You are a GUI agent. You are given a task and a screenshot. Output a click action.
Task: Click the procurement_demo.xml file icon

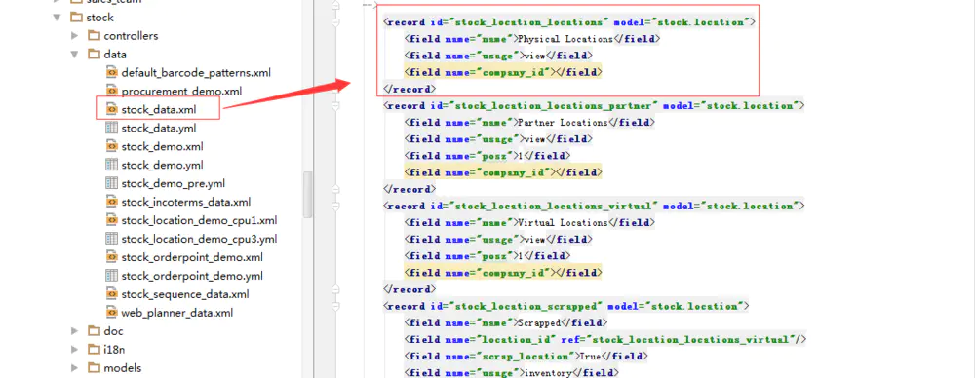point(112,91)
